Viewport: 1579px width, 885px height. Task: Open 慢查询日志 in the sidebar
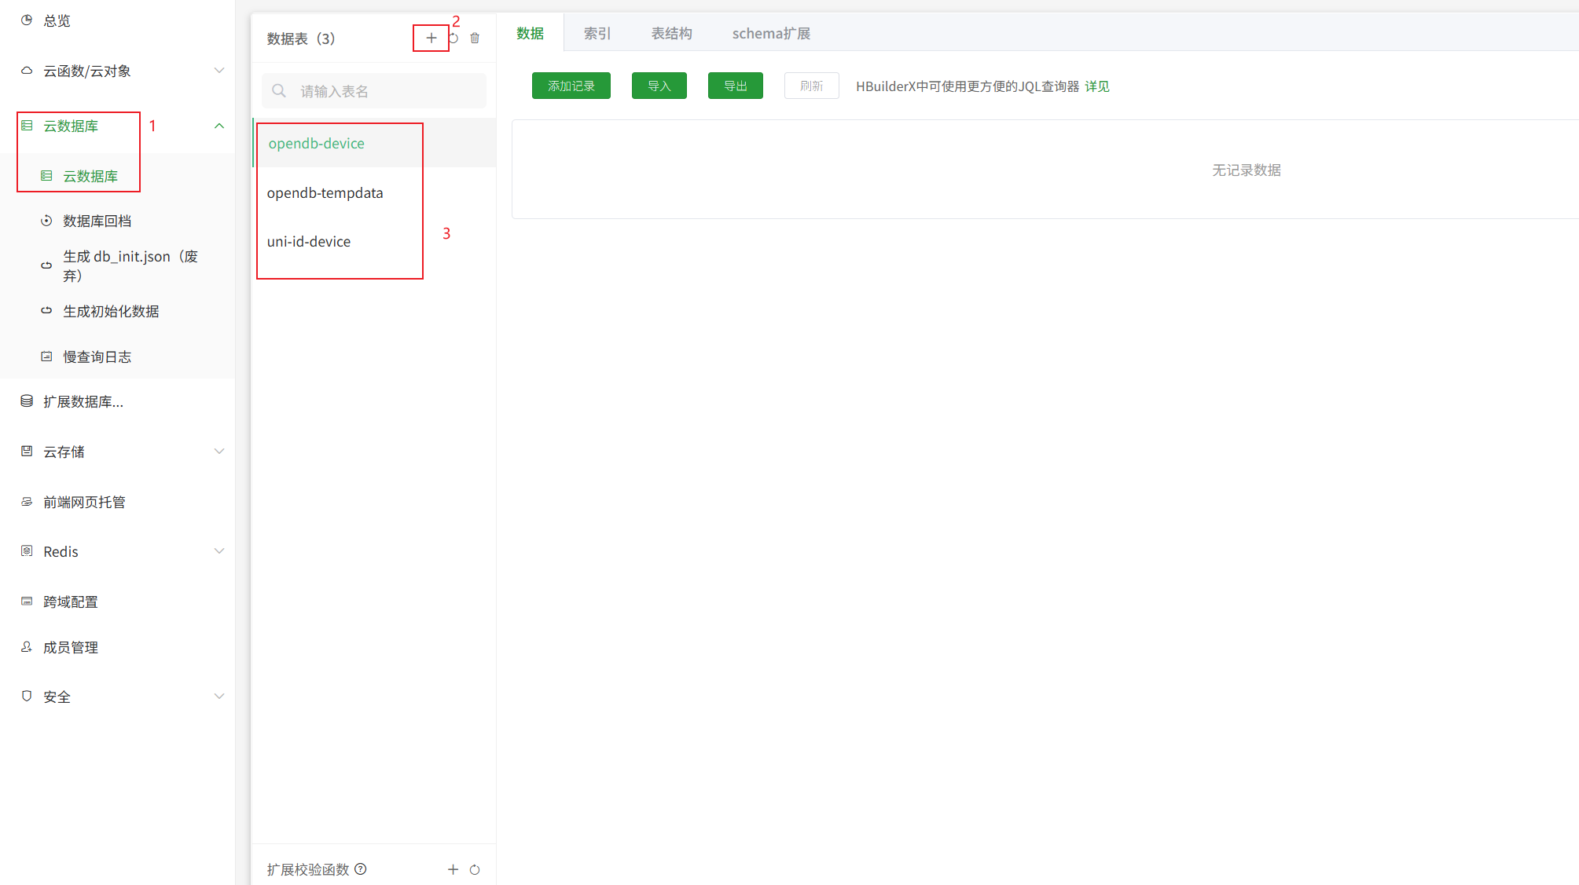(97, 356)
